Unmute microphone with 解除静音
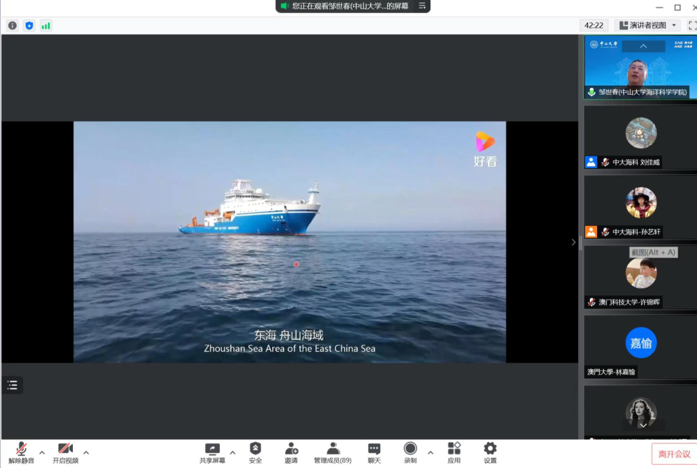Screen dimensions: 697x468 click(21, 453)
